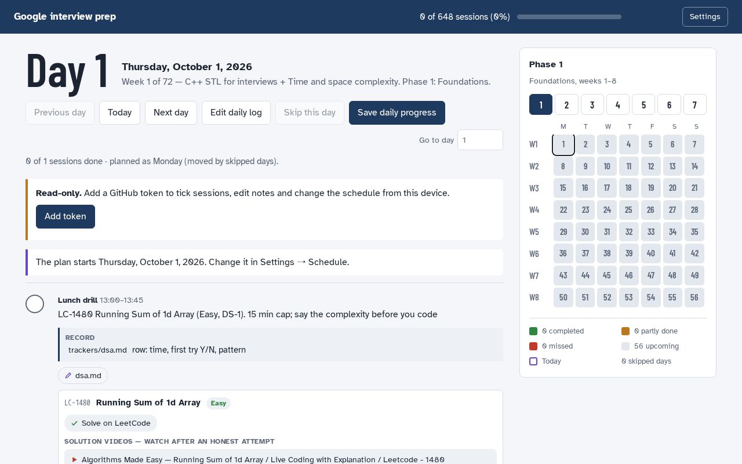The height and width of the screenshot is (464, 742).
Task: Click Previous day button
Action: [60, 113]
